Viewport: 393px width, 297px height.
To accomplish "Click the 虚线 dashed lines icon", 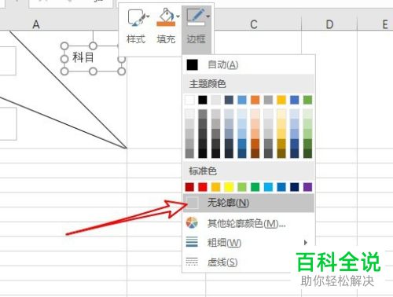I will pos(192,262).
